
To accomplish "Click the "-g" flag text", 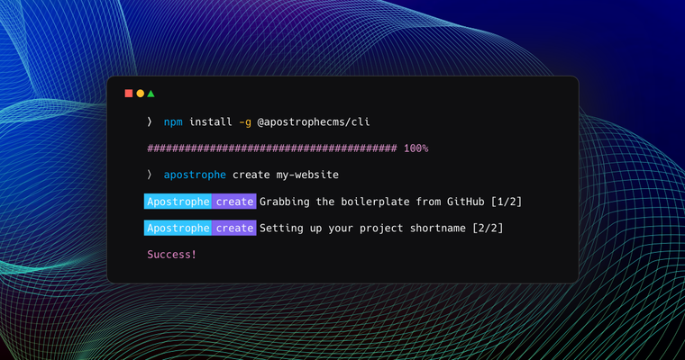I will (245, 122).
